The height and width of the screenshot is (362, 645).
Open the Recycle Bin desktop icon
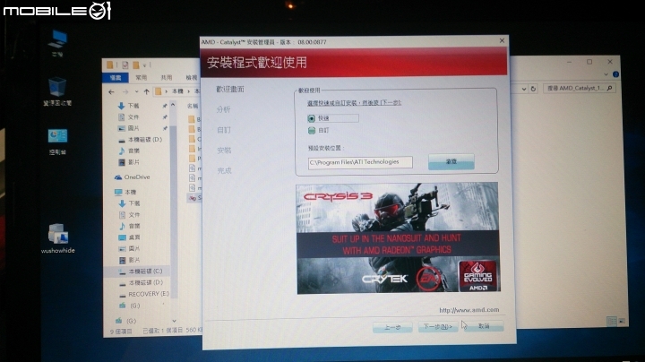57,90
